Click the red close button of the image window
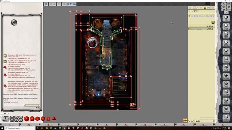The width and height of the screenshot is (232, 130). 214,4
